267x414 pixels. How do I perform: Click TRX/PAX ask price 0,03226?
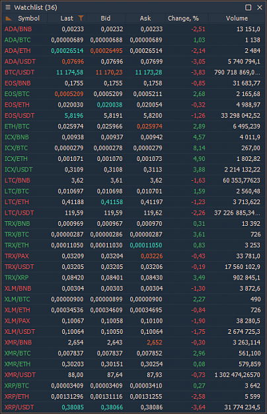click(151, 256)
